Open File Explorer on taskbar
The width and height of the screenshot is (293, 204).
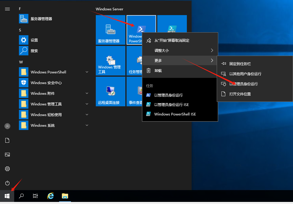click(x=65, y=196)
